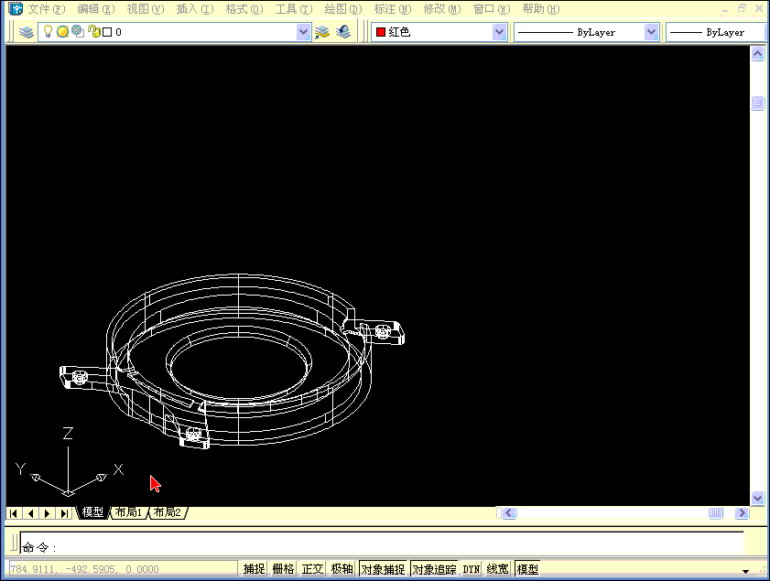Click horizontal scrollbar right arrow
770x581 pixels.
(742, 512)
